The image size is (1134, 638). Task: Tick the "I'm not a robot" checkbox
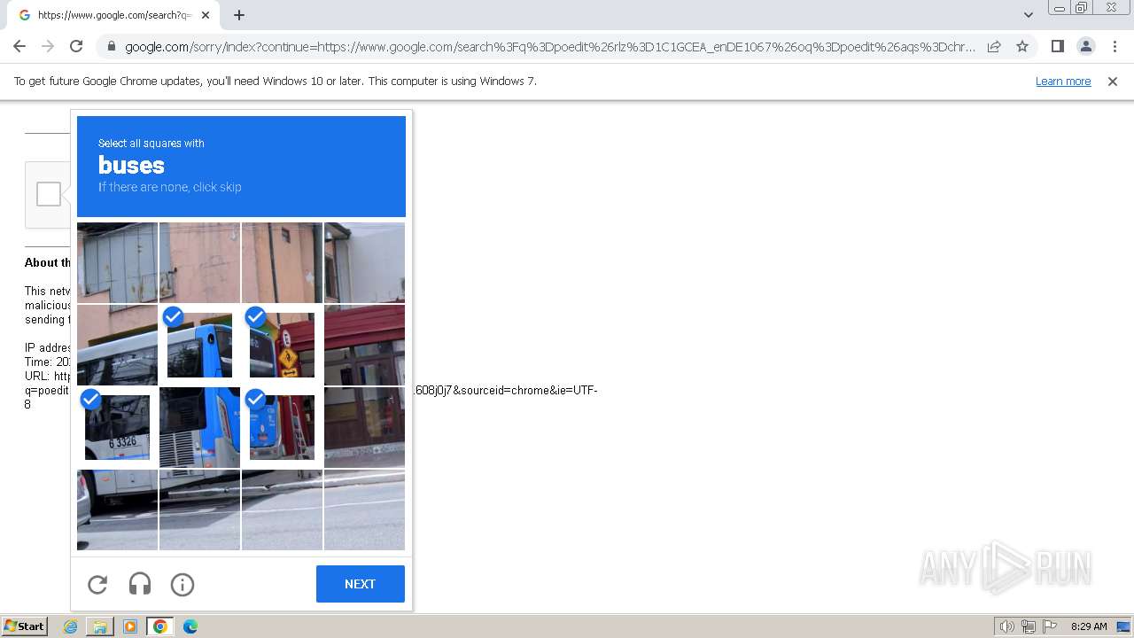49,194
